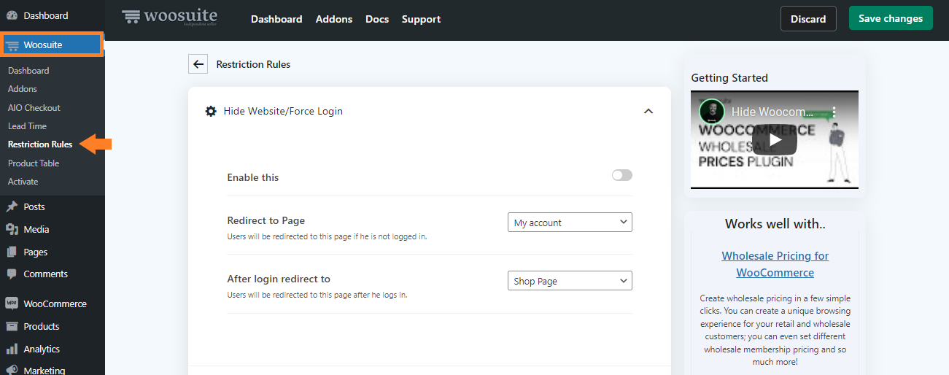Toggle the Enable this switch

pos(622,175)
